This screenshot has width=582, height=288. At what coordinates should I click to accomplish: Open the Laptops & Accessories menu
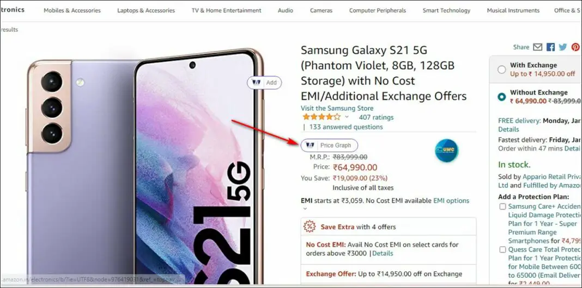[x=146, y=10]
